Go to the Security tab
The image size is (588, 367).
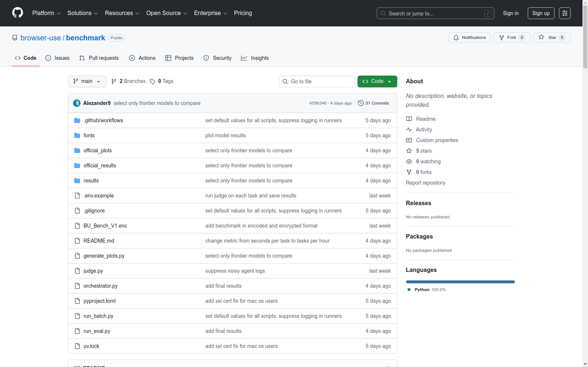point(218,58)
